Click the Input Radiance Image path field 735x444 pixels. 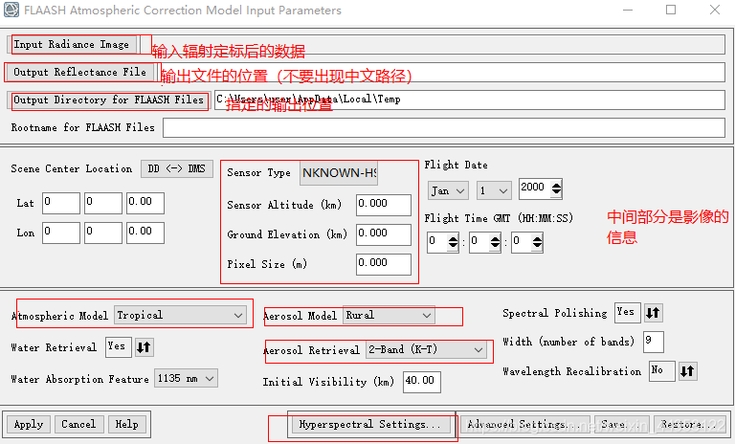(434, 45)
